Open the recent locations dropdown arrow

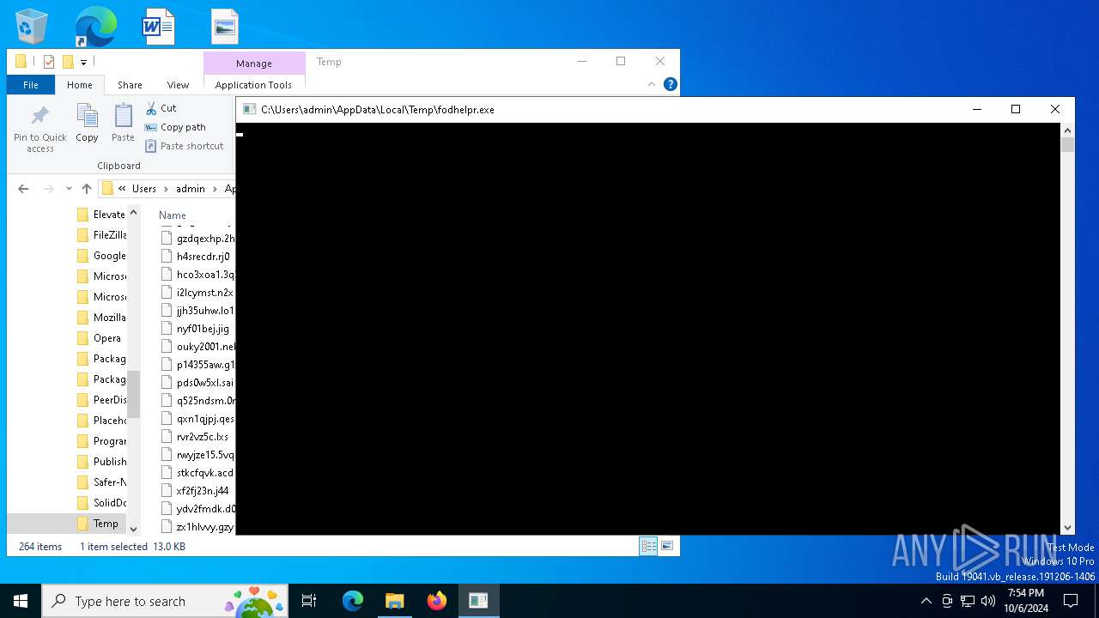click(69, 189)
